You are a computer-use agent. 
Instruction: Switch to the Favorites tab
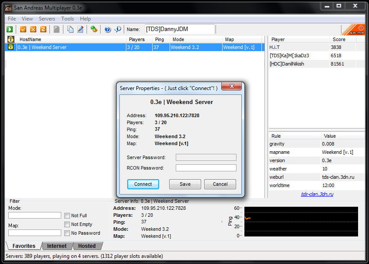(24, 246)
